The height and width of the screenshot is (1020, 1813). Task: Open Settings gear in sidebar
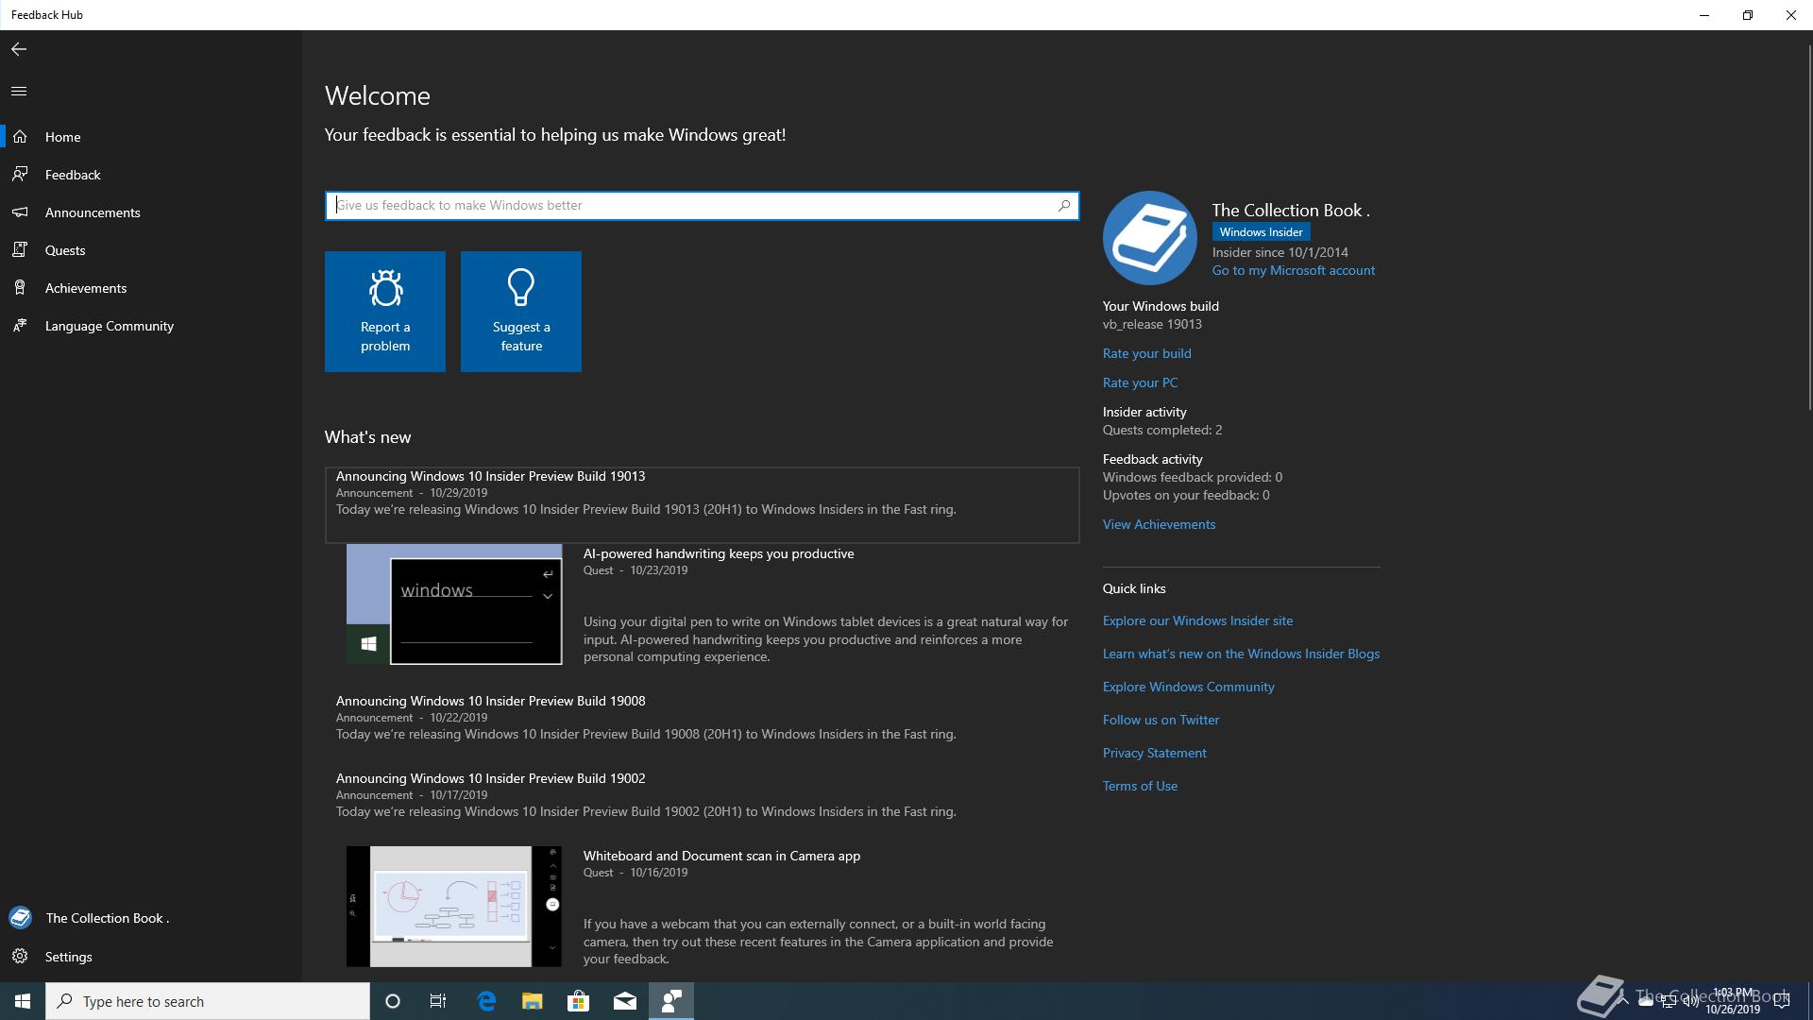(68, 957)
